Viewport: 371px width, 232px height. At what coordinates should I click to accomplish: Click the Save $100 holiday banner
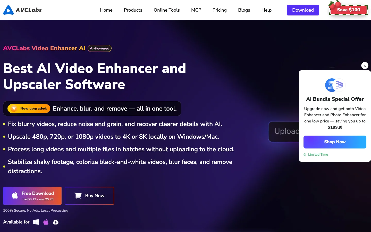[348, 10]
